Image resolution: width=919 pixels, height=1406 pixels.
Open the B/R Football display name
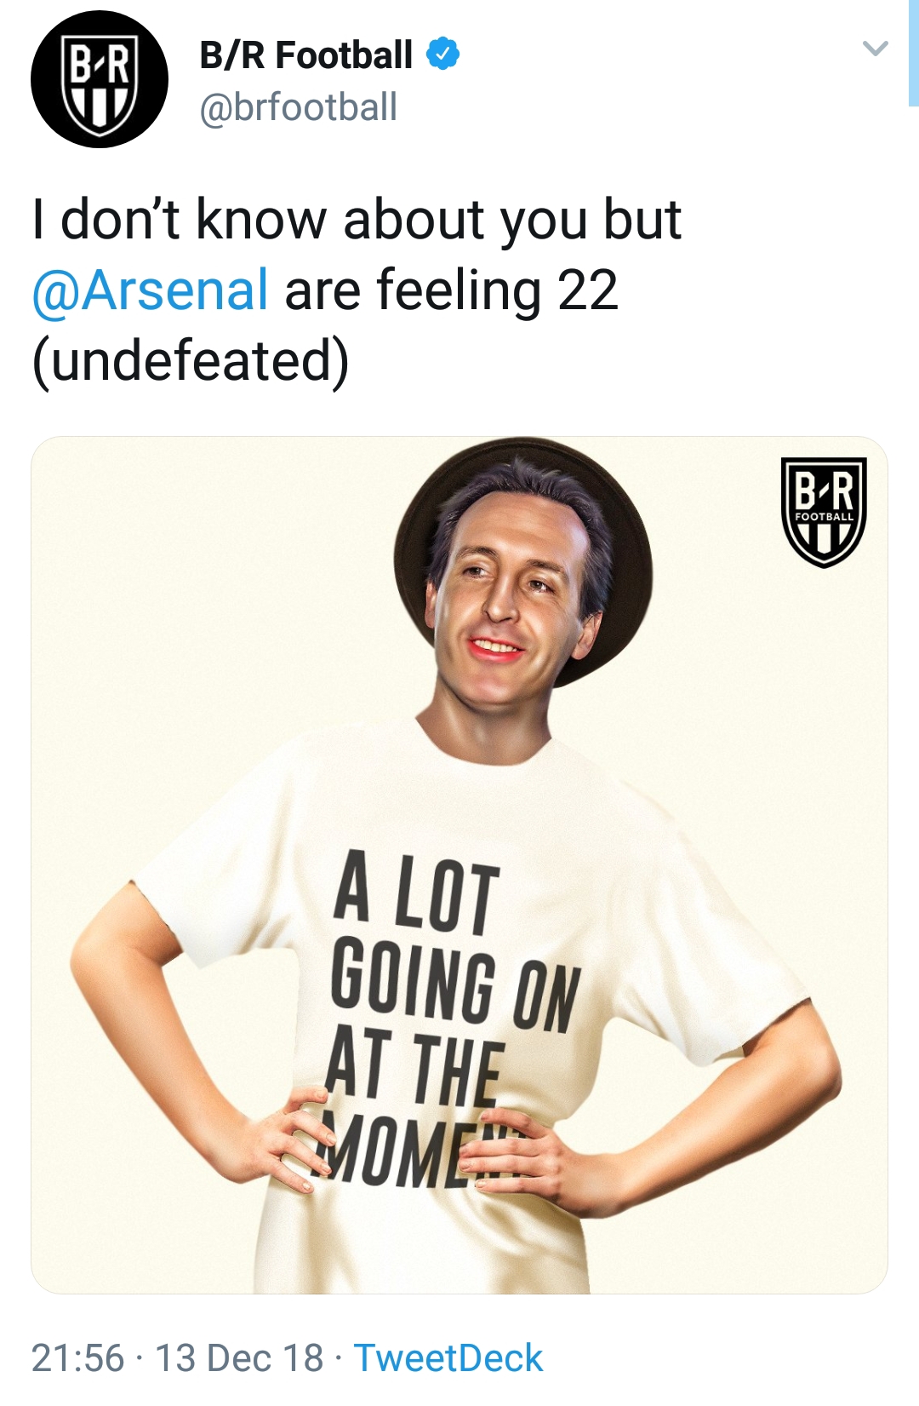pyautogui.click(x=306, y=55)
